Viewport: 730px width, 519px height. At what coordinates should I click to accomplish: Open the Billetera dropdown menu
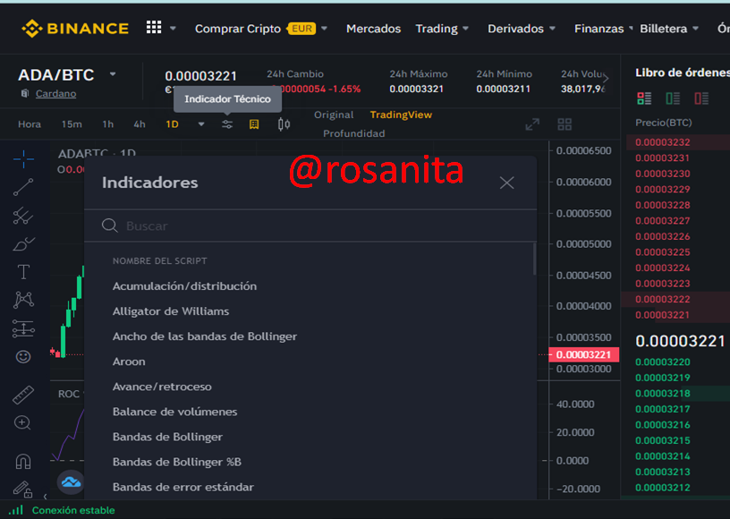point(669,29)
